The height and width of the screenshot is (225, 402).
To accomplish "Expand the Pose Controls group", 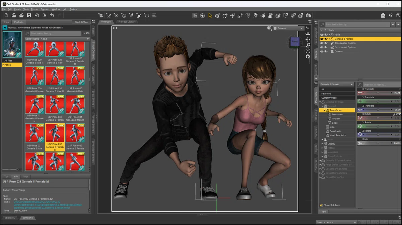I will pyautogui.click(x=322, y=156).
